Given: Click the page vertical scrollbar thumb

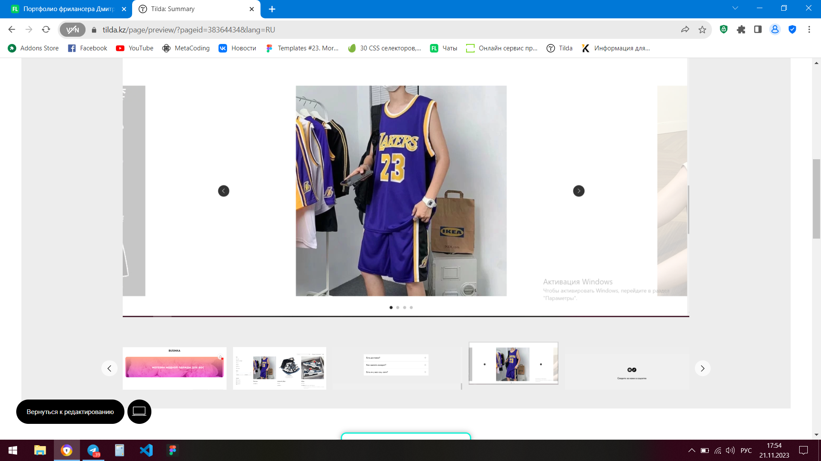Looking at the screenshot, I should (816, 198).
